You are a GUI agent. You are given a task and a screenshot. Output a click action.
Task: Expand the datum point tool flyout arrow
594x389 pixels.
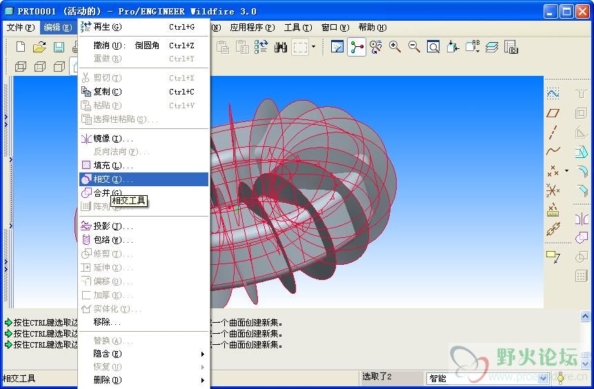coord(566,170)
